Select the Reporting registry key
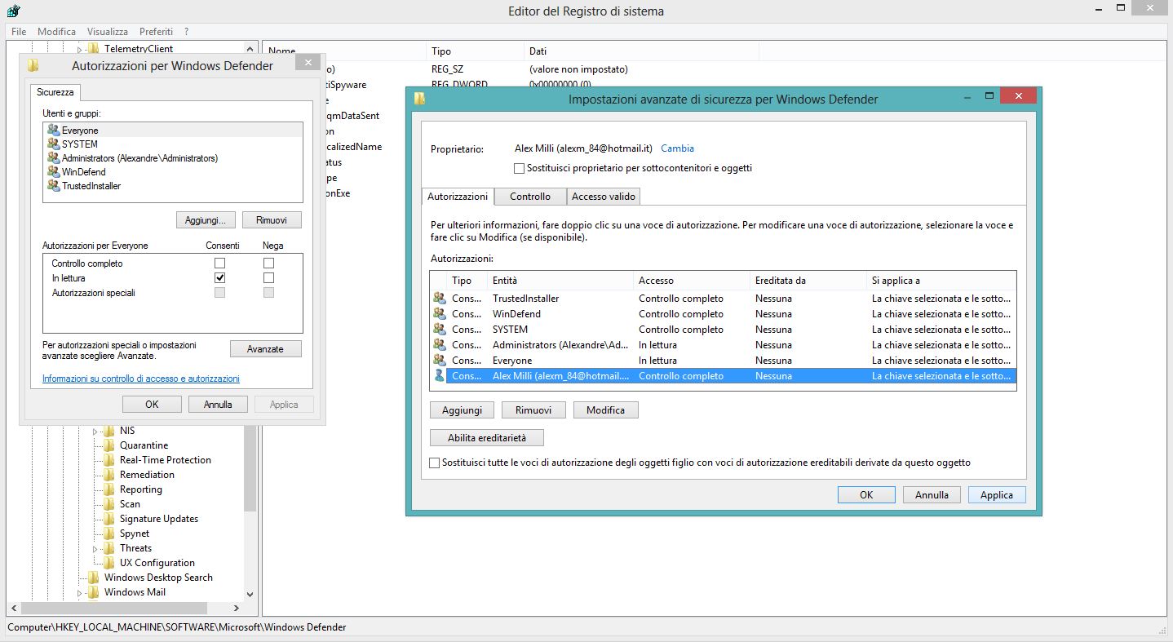The width and height of the screenshot is (1173, 642). pyautogui.click(x=140, y=489)
